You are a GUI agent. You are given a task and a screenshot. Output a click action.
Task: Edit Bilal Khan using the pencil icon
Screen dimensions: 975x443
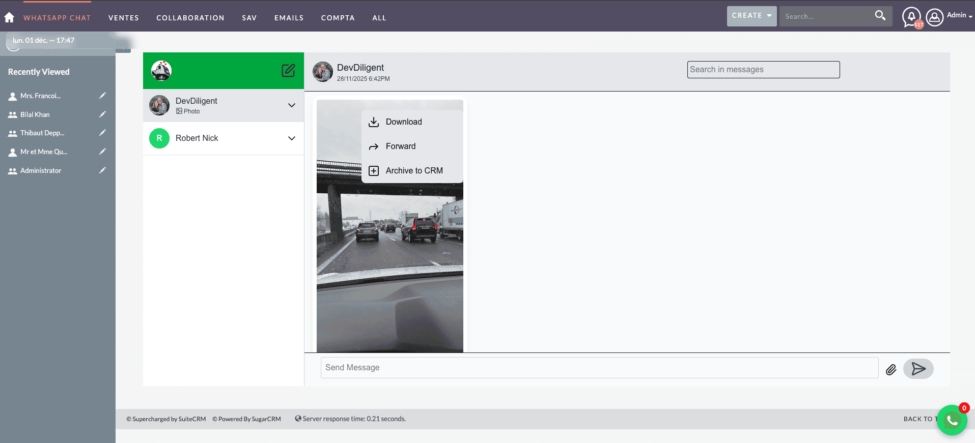(102, 114)
